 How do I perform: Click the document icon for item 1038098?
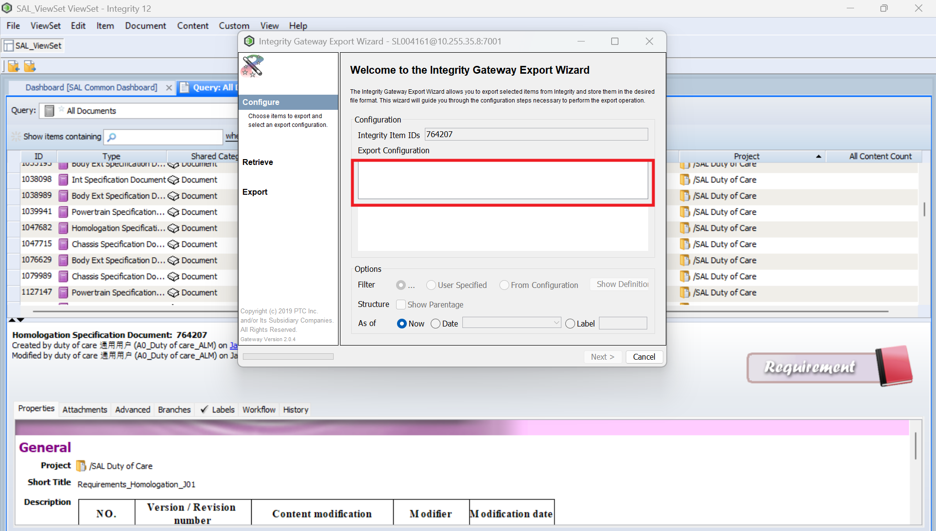coord(63,180)
